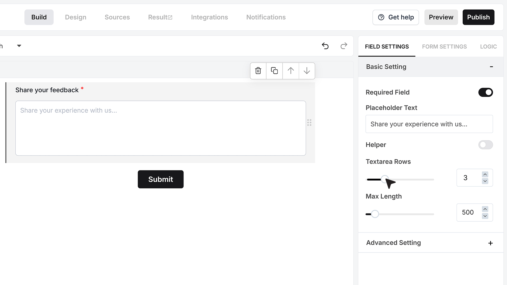Open the Notifications tab
507x285 pixels.
pos(266,17)
